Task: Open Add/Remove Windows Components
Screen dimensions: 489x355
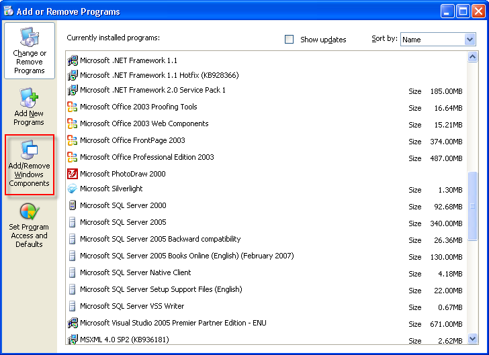Action: tap(30, 164)
